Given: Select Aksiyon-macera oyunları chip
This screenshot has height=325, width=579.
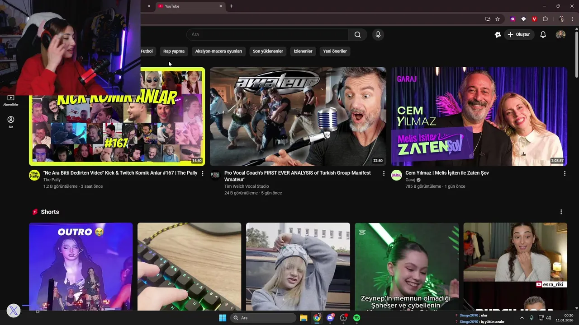Looking at the screenshot, I should [218, 51].
